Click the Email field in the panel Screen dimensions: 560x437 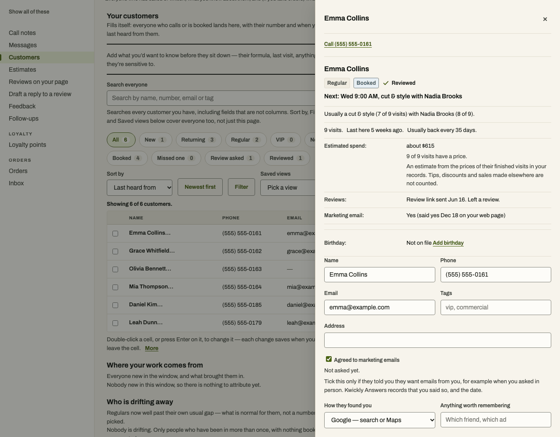380,307
